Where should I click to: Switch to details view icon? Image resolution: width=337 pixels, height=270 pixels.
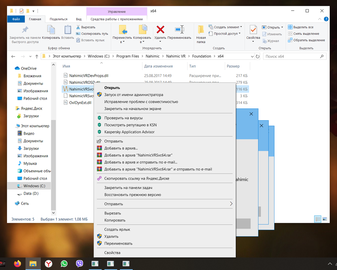pyautogui.click(x=318, y=219)
